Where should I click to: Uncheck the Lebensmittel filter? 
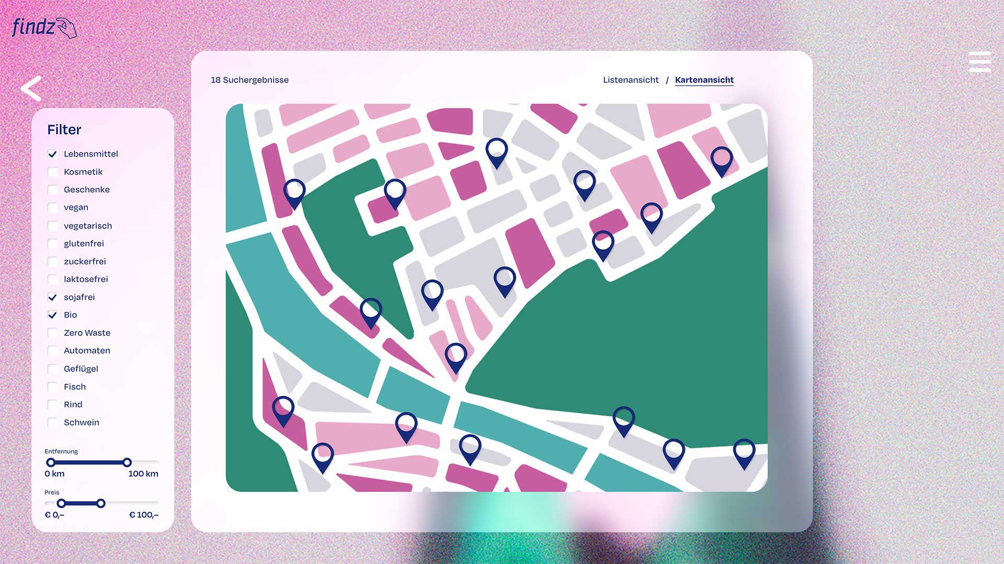[x=52, y=154]
